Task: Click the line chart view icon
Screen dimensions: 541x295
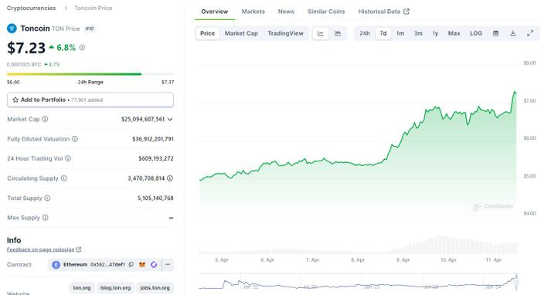Action: [321, 33]
